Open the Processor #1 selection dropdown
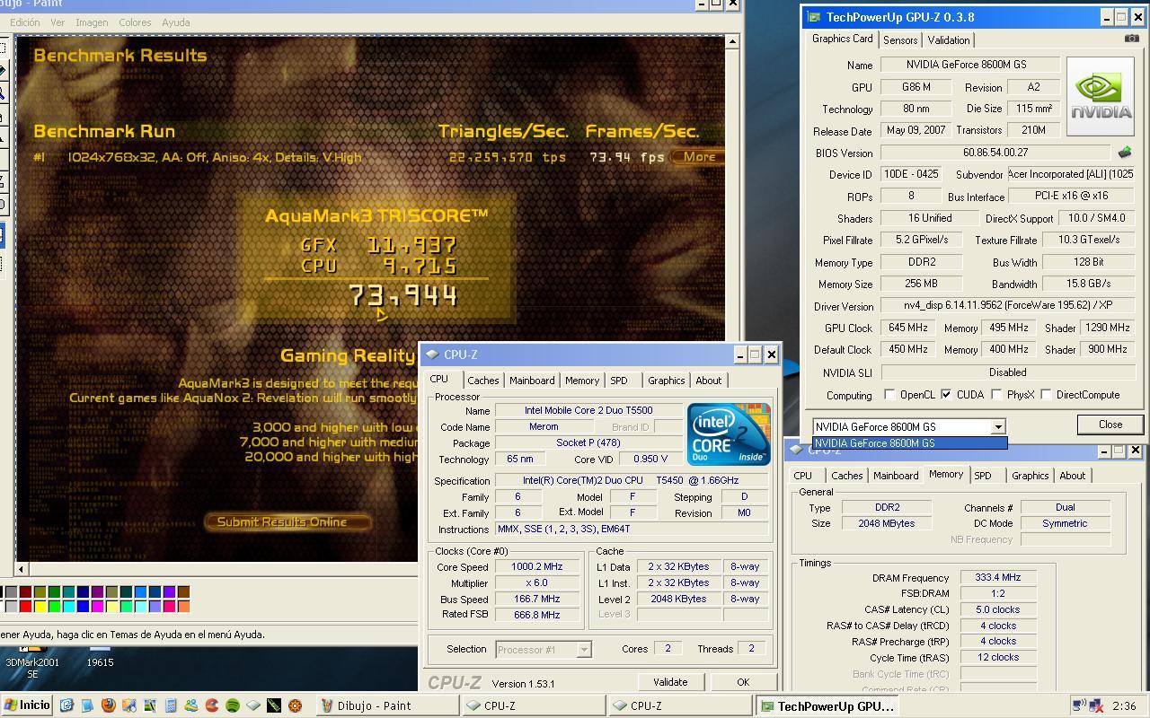This screenshot has height=718, width=1150. pyautogui.click(x=584, y=649)
